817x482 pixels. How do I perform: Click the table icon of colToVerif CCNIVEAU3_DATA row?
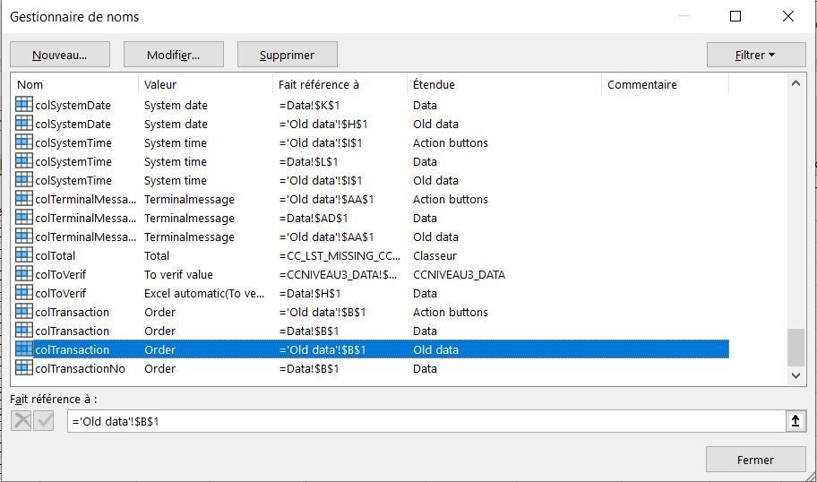coord(24,273)
